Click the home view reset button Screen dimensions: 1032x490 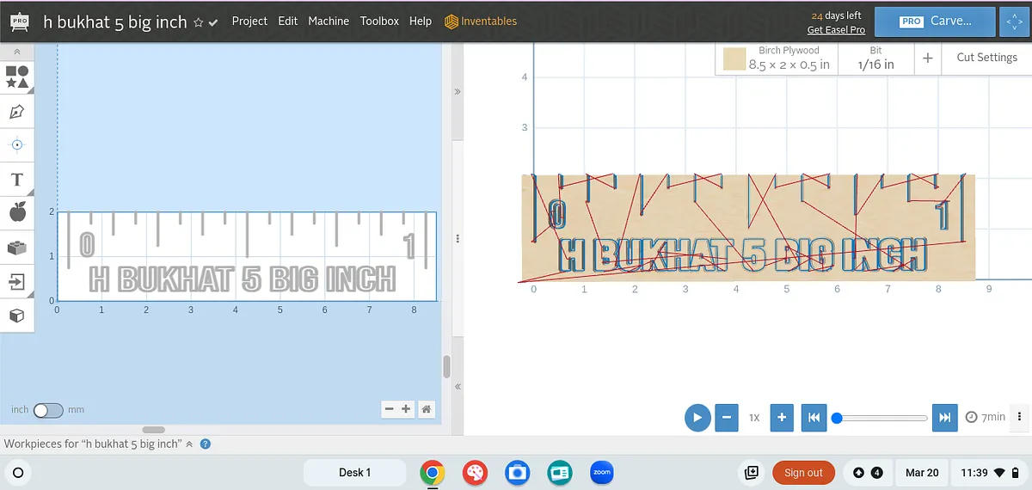[426, 409]
